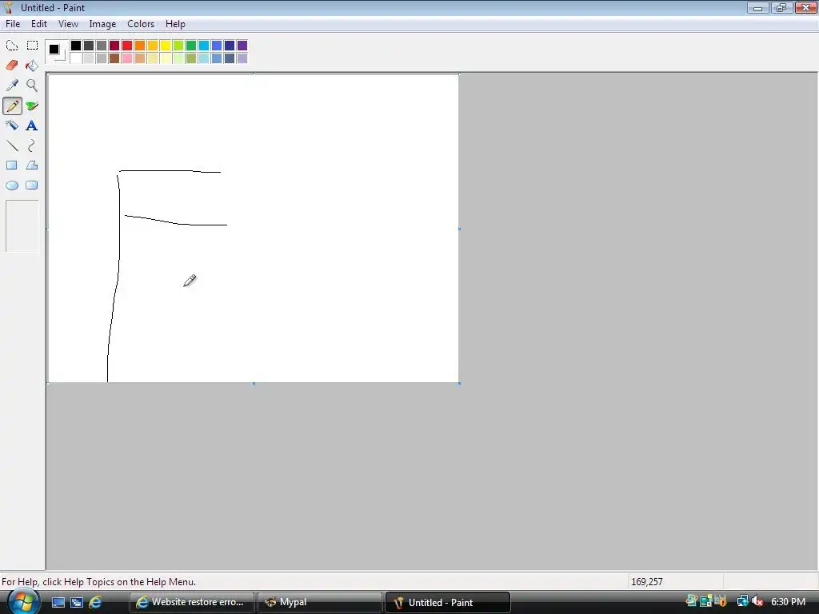Select the Ellipse shape tool
This screenshot has height=614, width=819.
click(x=12, y=185)
